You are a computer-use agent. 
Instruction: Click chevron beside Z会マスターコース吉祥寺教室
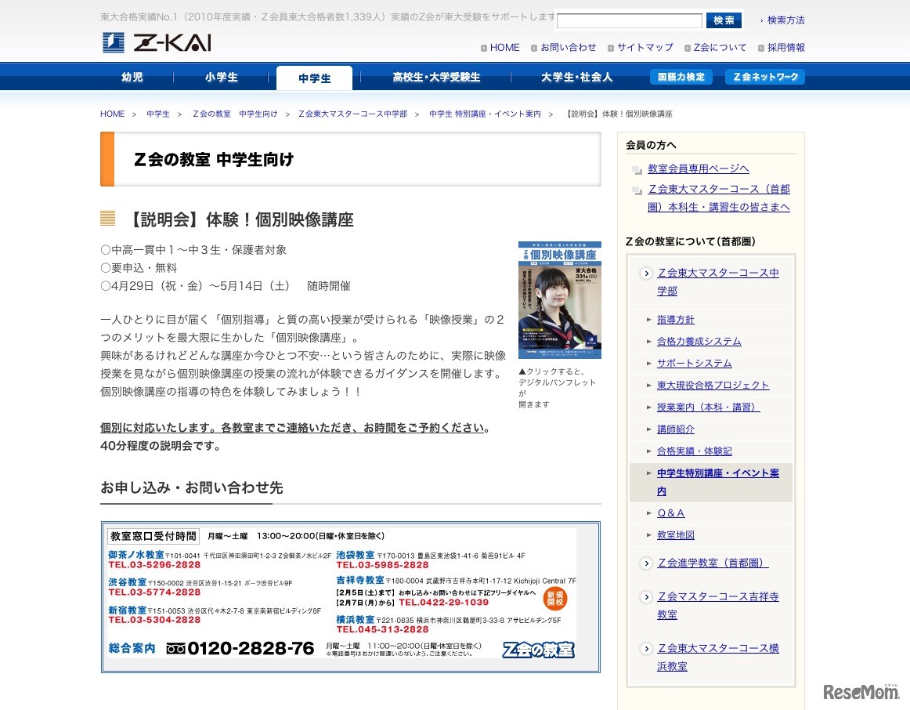coord(646,597)
